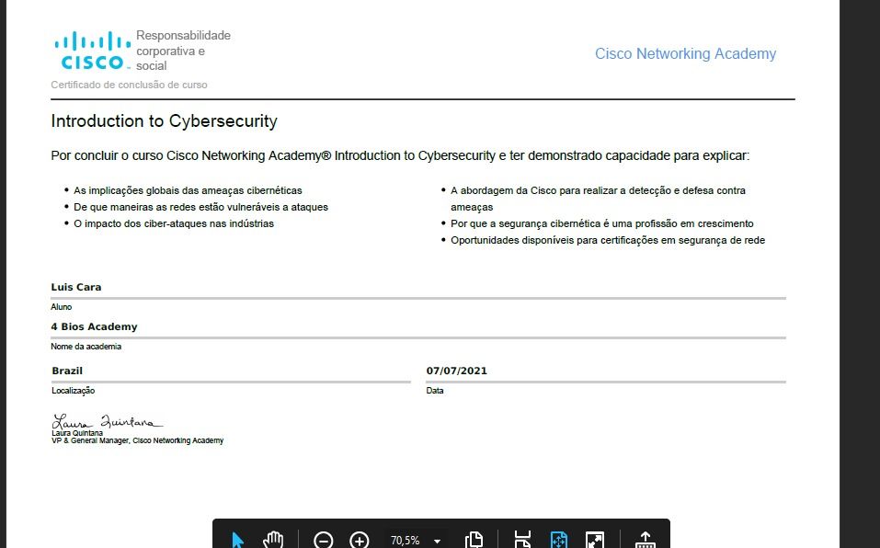Click the Certificado de conclusão de curso caption
The image size is (880, 548).
[x=129, y=85]
